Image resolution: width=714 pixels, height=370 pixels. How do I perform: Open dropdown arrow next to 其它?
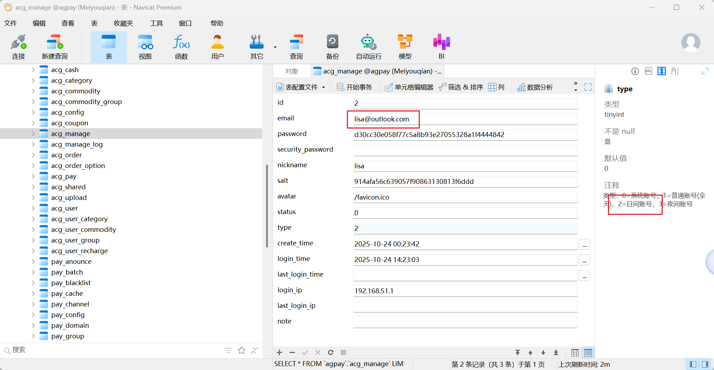[x=275, y=47]
